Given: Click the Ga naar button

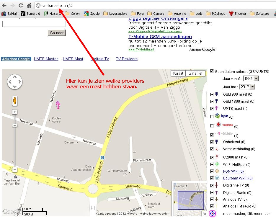Looking at the screenshot, I should coord(57,33).
